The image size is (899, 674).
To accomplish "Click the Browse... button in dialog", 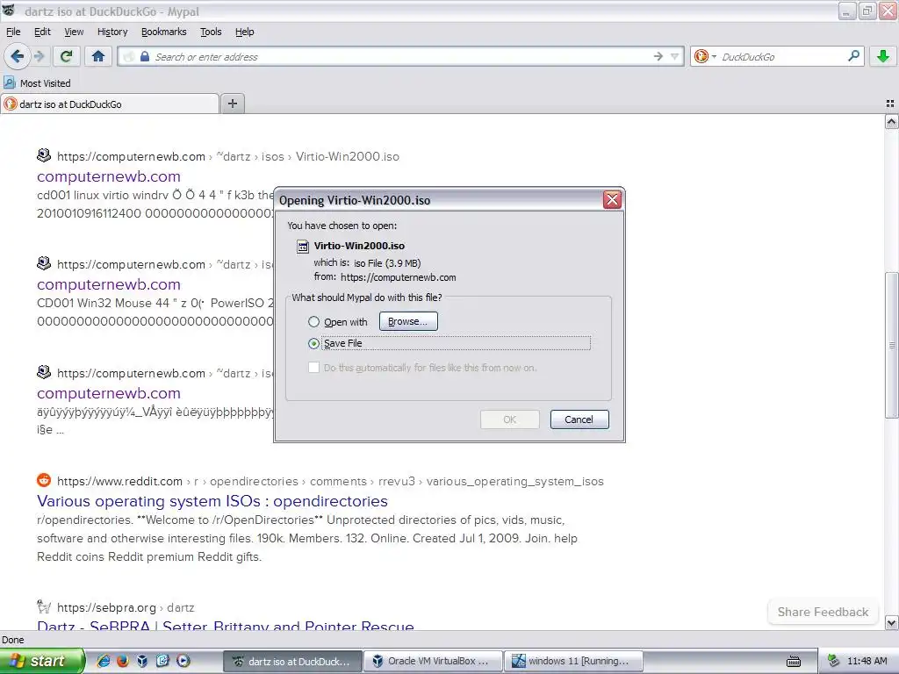I will pos(408,321).
